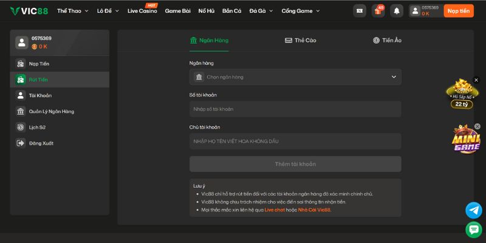Select Lịch Sử in the sidebar

click(37, 128)
